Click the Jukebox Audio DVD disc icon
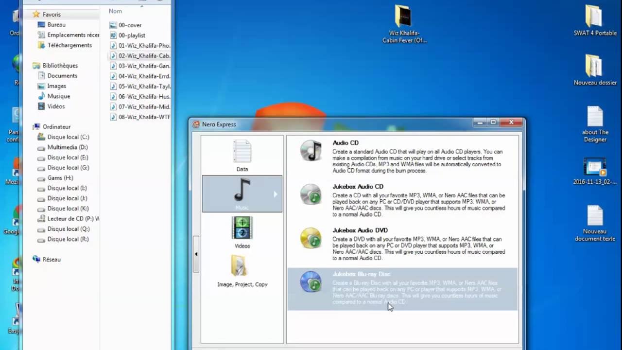 coord(311,238)
